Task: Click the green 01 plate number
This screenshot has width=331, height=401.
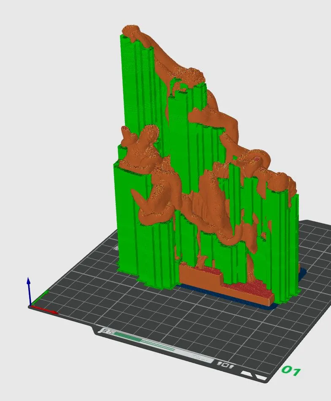Action: pos(290,370)
